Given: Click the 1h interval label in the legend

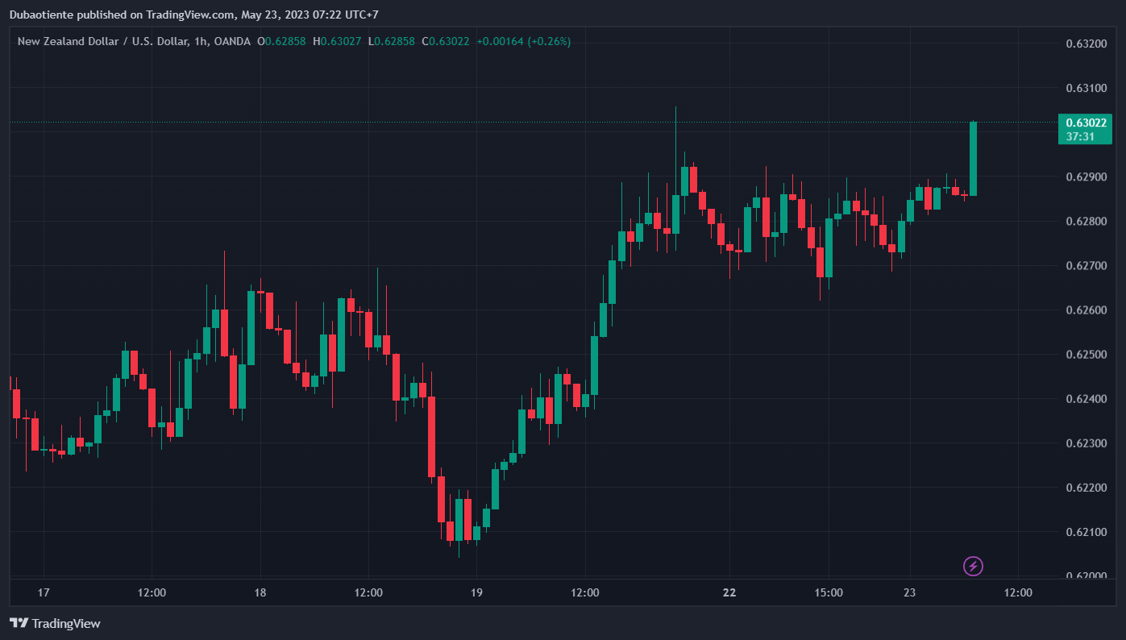Looking at the screenshot, I should tap(200, 41).
